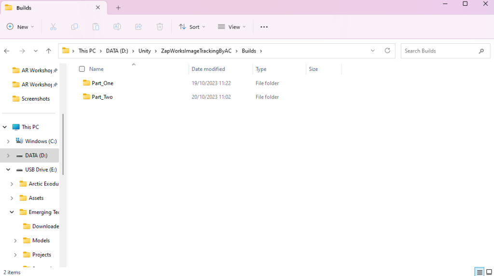494x276 pixels.
Task: Click the navigation pane vertical scrollbar
Action: tap(62, 145)
